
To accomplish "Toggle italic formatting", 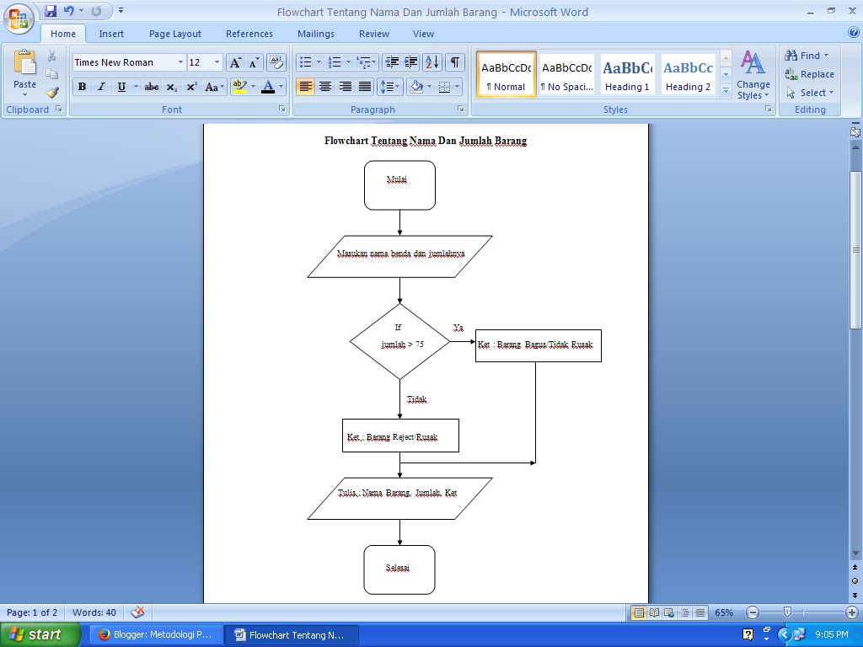I will 101,86.
